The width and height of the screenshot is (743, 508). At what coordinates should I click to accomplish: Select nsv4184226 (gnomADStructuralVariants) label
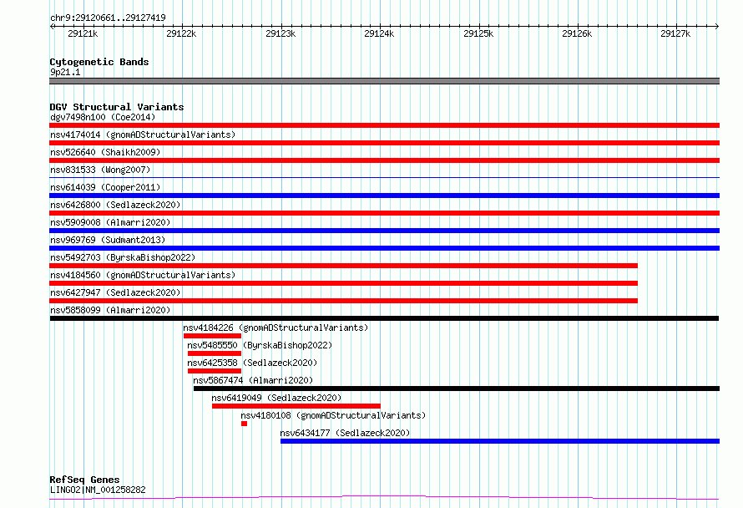(x=275, y=328)
